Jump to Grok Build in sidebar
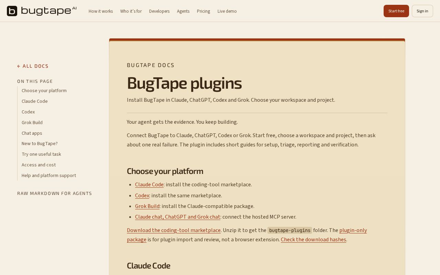 click(32, 122)
